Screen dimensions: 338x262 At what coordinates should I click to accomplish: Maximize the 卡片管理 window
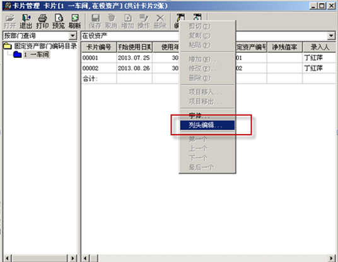pyautogui.click(x=322, y=6)
